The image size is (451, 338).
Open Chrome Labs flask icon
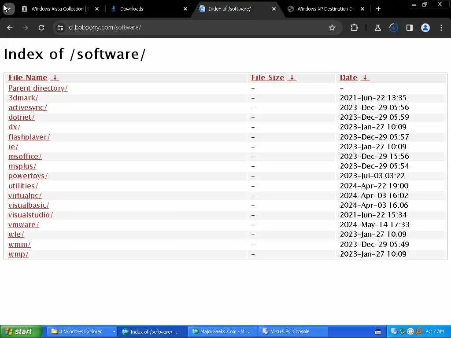pyautogui.click(x=377, y=28)
